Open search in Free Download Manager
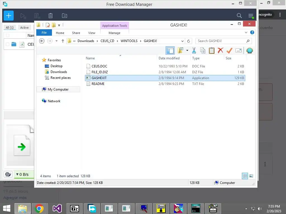 [239, 16]
